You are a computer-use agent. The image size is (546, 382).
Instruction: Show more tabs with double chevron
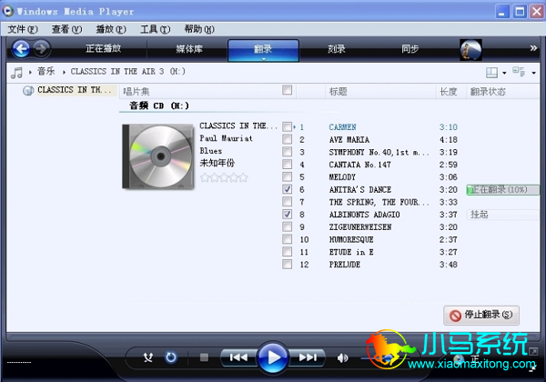point(533,48)
